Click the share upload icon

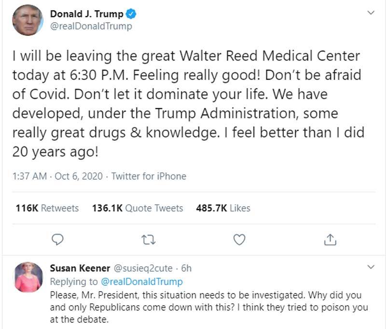click(330, 238)
